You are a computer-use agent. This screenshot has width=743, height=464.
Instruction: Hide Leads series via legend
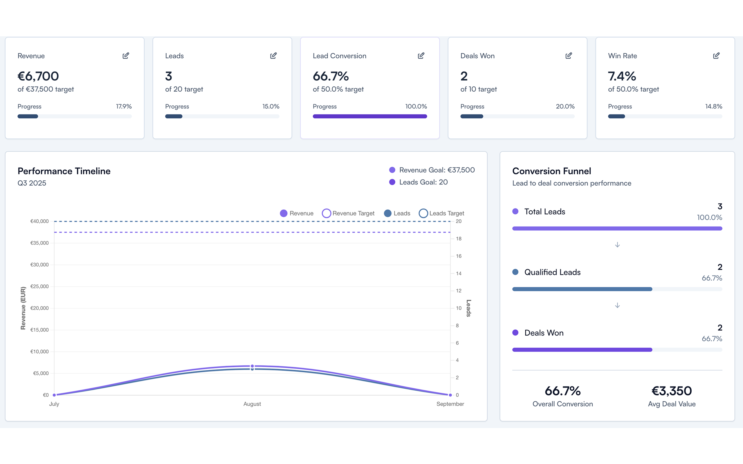point(397,213)
